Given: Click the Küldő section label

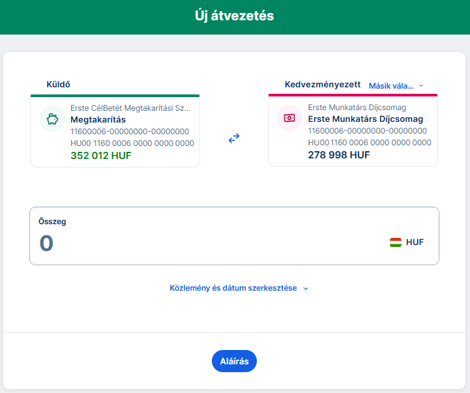Looking at the screenshot, I should [58, 85].
